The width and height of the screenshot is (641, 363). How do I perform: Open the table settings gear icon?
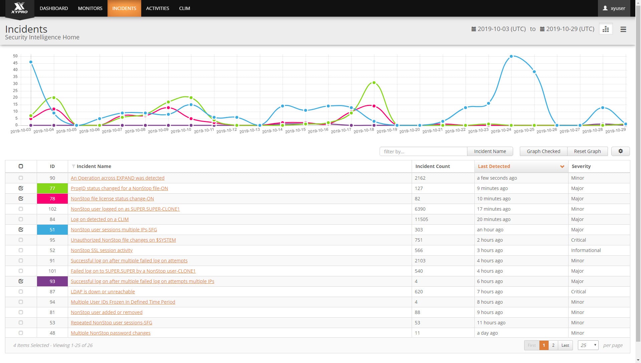(620, 151)
